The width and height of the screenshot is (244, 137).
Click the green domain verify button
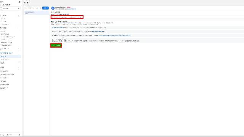(x=56, y=45)
